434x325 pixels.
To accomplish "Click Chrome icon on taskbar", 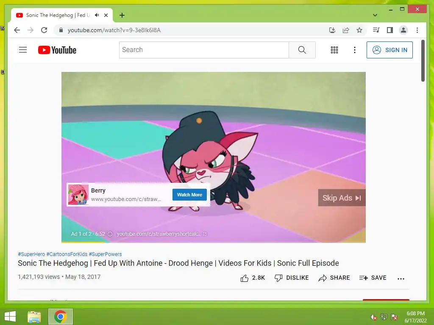I will (61, 317).
